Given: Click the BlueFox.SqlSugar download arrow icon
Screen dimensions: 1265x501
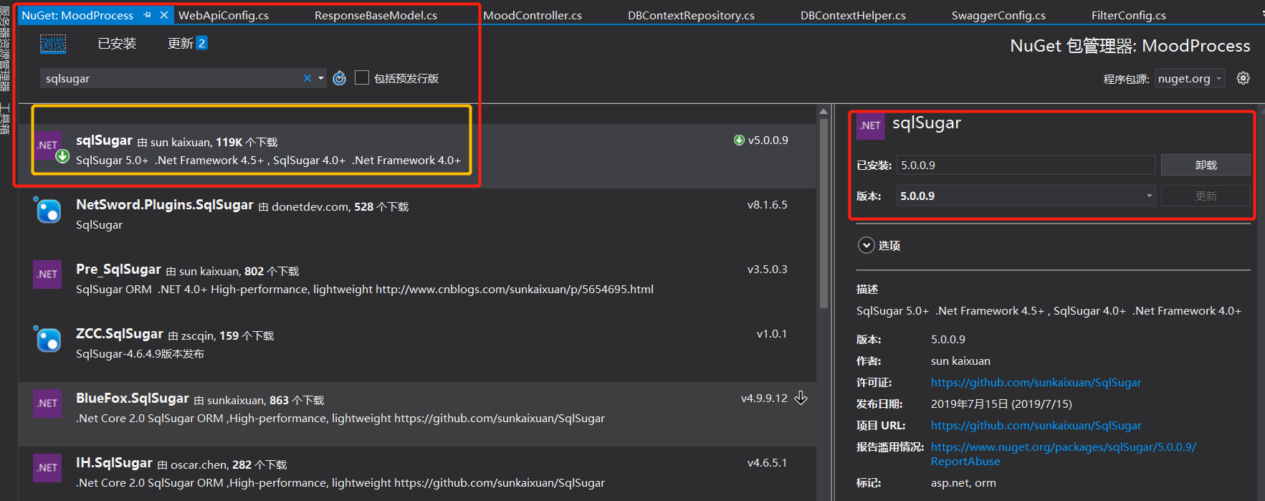Looking at the screenshot, I should pos(801,398).
